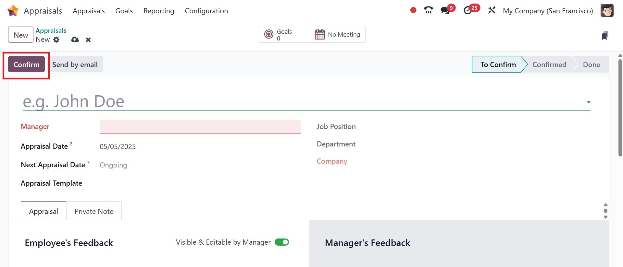
Task: Open the gear actions menu
Action: coord(56,40)
